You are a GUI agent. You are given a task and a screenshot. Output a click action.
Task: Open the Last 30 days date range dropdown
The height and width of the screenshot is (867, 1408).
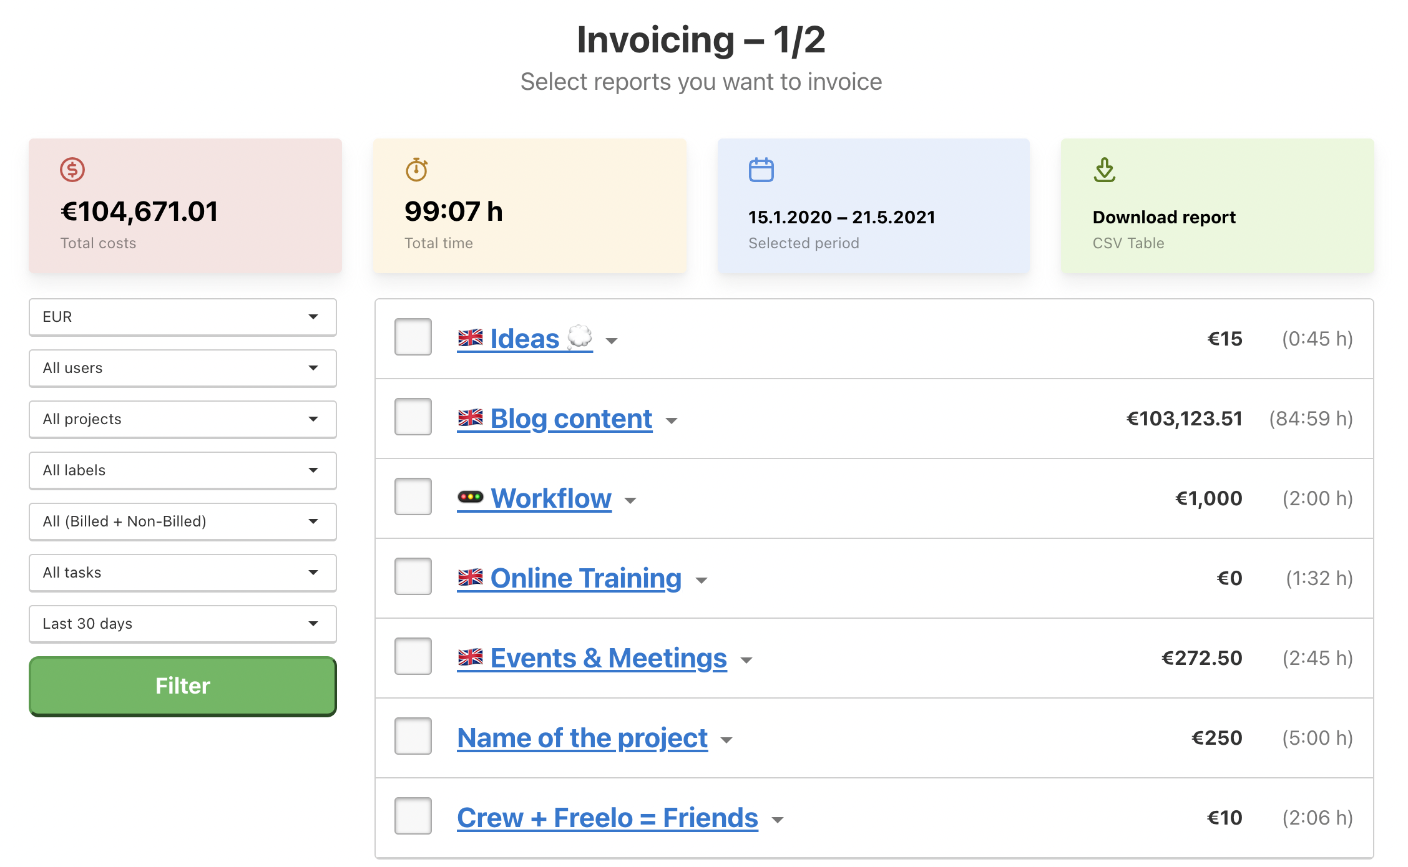point(182,624)
